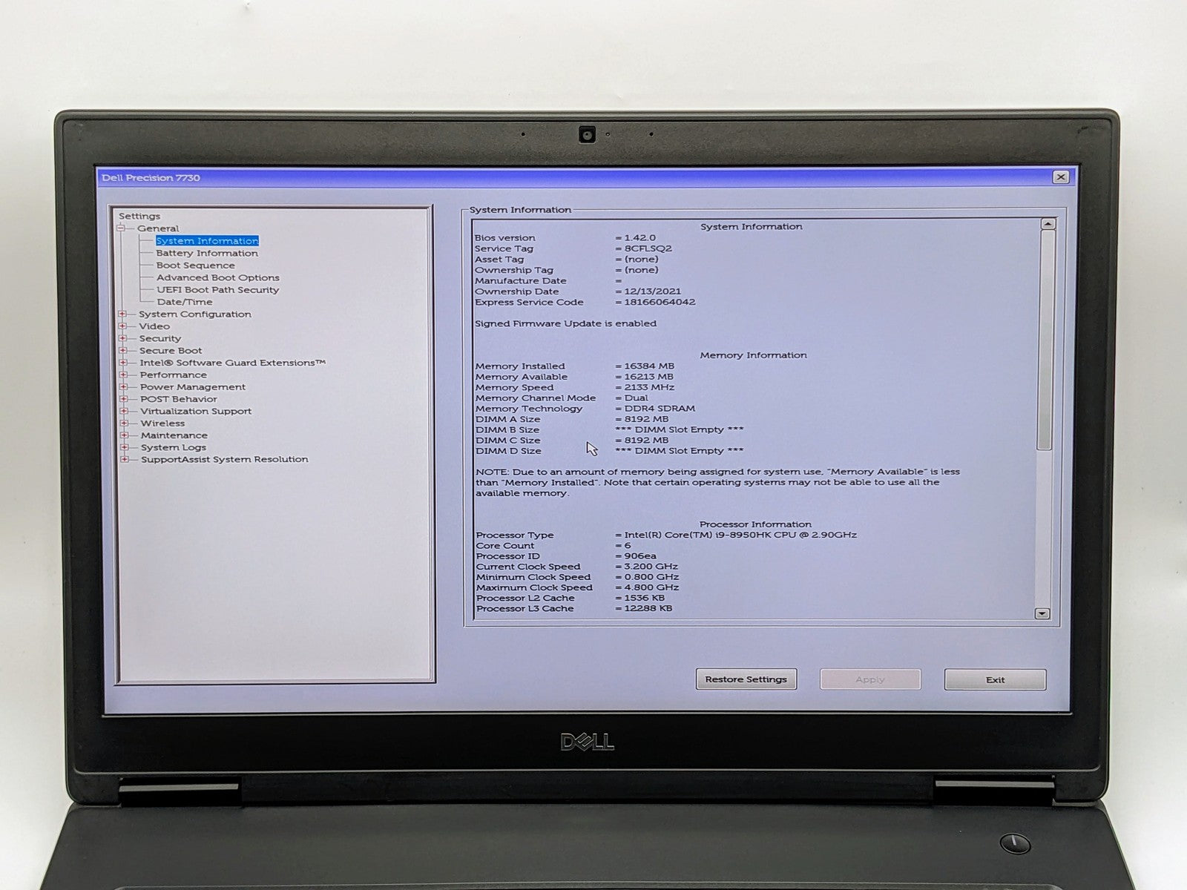Image resolution: width=1187 pixels, height=890 pixels.
Task: Click Memory Technology value DDR4 SDRAM
Action: pos(660,409)
